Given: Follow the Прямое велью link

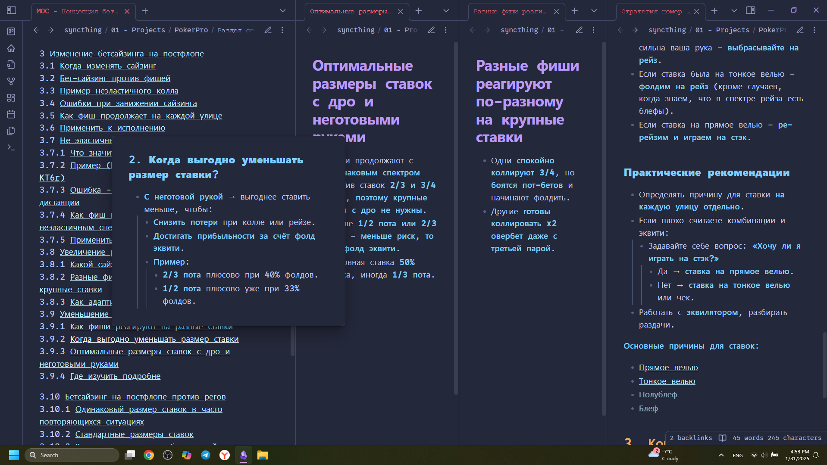Looking at the screenshot, I should 668,368.
